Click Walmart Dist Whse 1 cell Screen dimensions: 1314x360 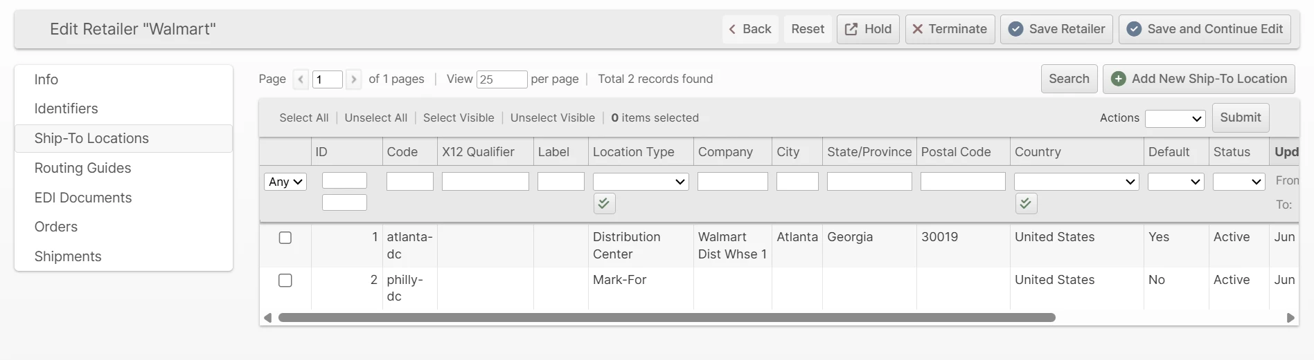pos(732,245)
